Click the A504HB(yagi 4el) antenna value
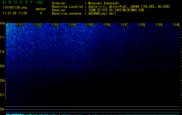Screen dimensions: 182x115 [102, 14]
